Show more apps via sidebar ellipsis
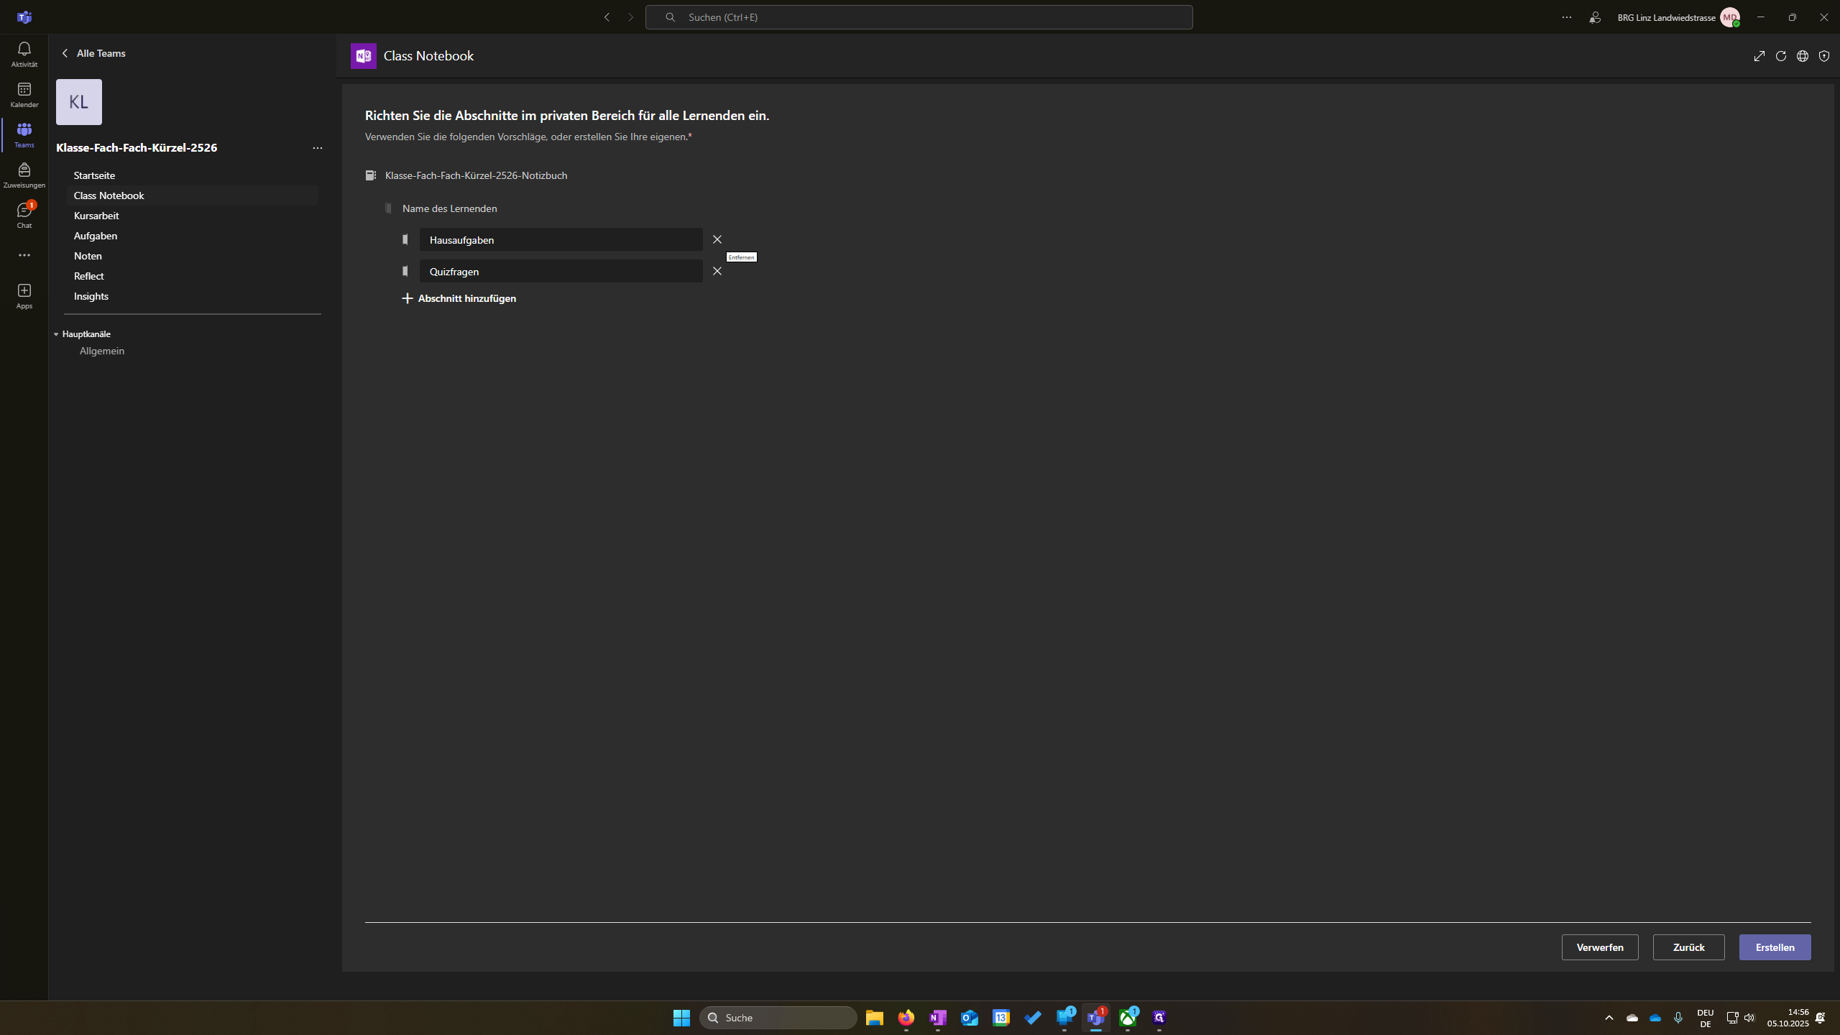Viewport: 1840px width, 1035px height. pyautogui.click(x=24, y=255)
